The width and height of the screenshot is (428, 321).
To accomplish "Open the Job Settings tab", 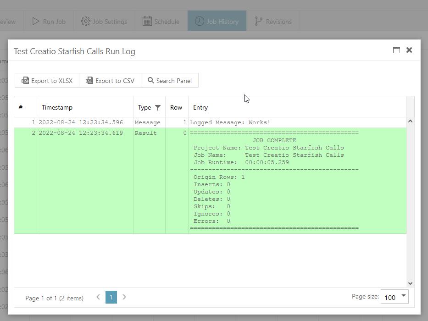I will point(104,21).
